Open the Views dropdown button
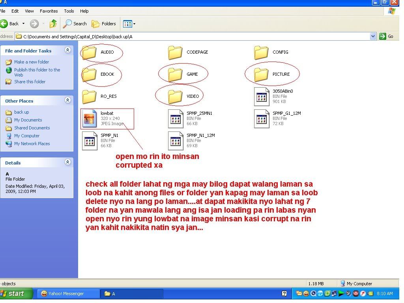This screenshot has height=303, width=404. 129,24
